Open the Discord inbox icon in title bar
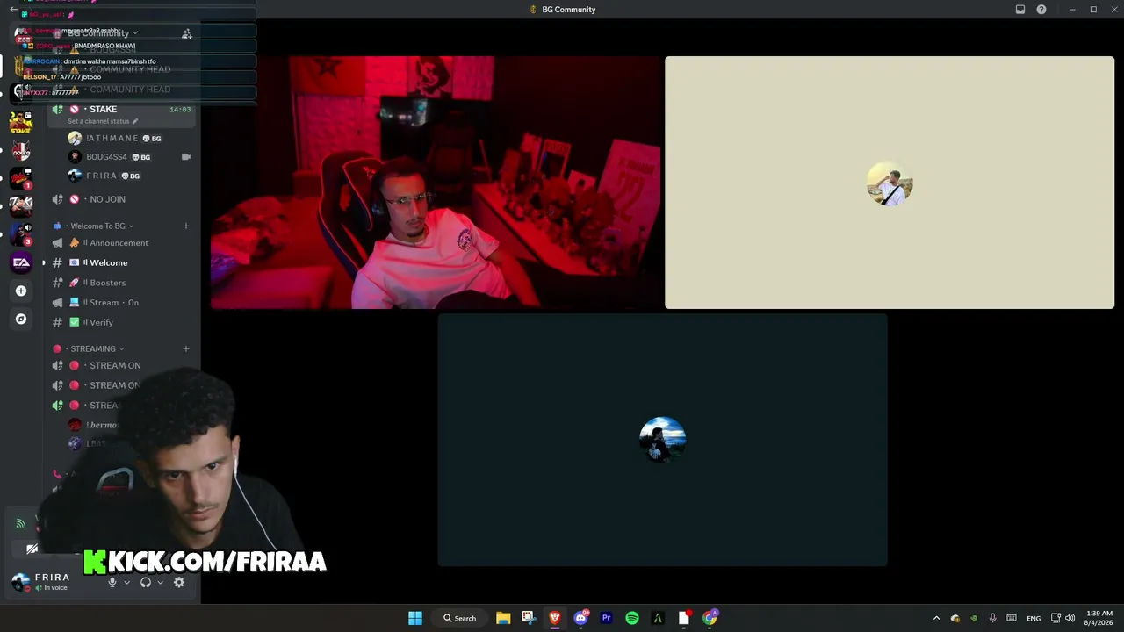 (x=1020, y=10)
